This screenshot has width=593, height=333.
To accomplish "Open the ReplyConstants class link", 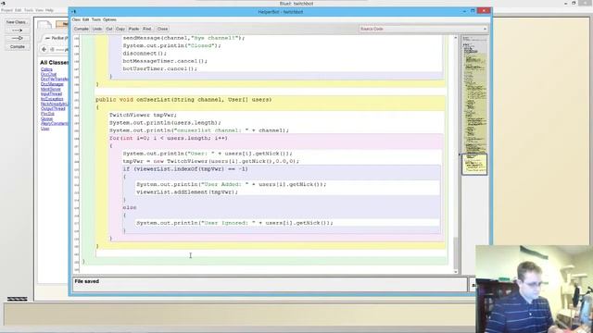I will coord(55,123).
